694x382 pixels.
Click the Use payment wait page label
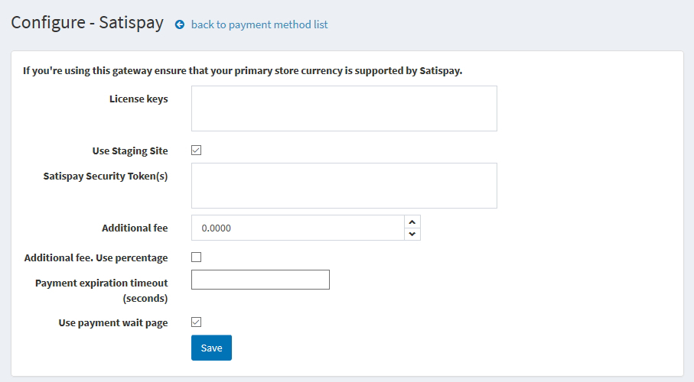(x=113, y=322)
